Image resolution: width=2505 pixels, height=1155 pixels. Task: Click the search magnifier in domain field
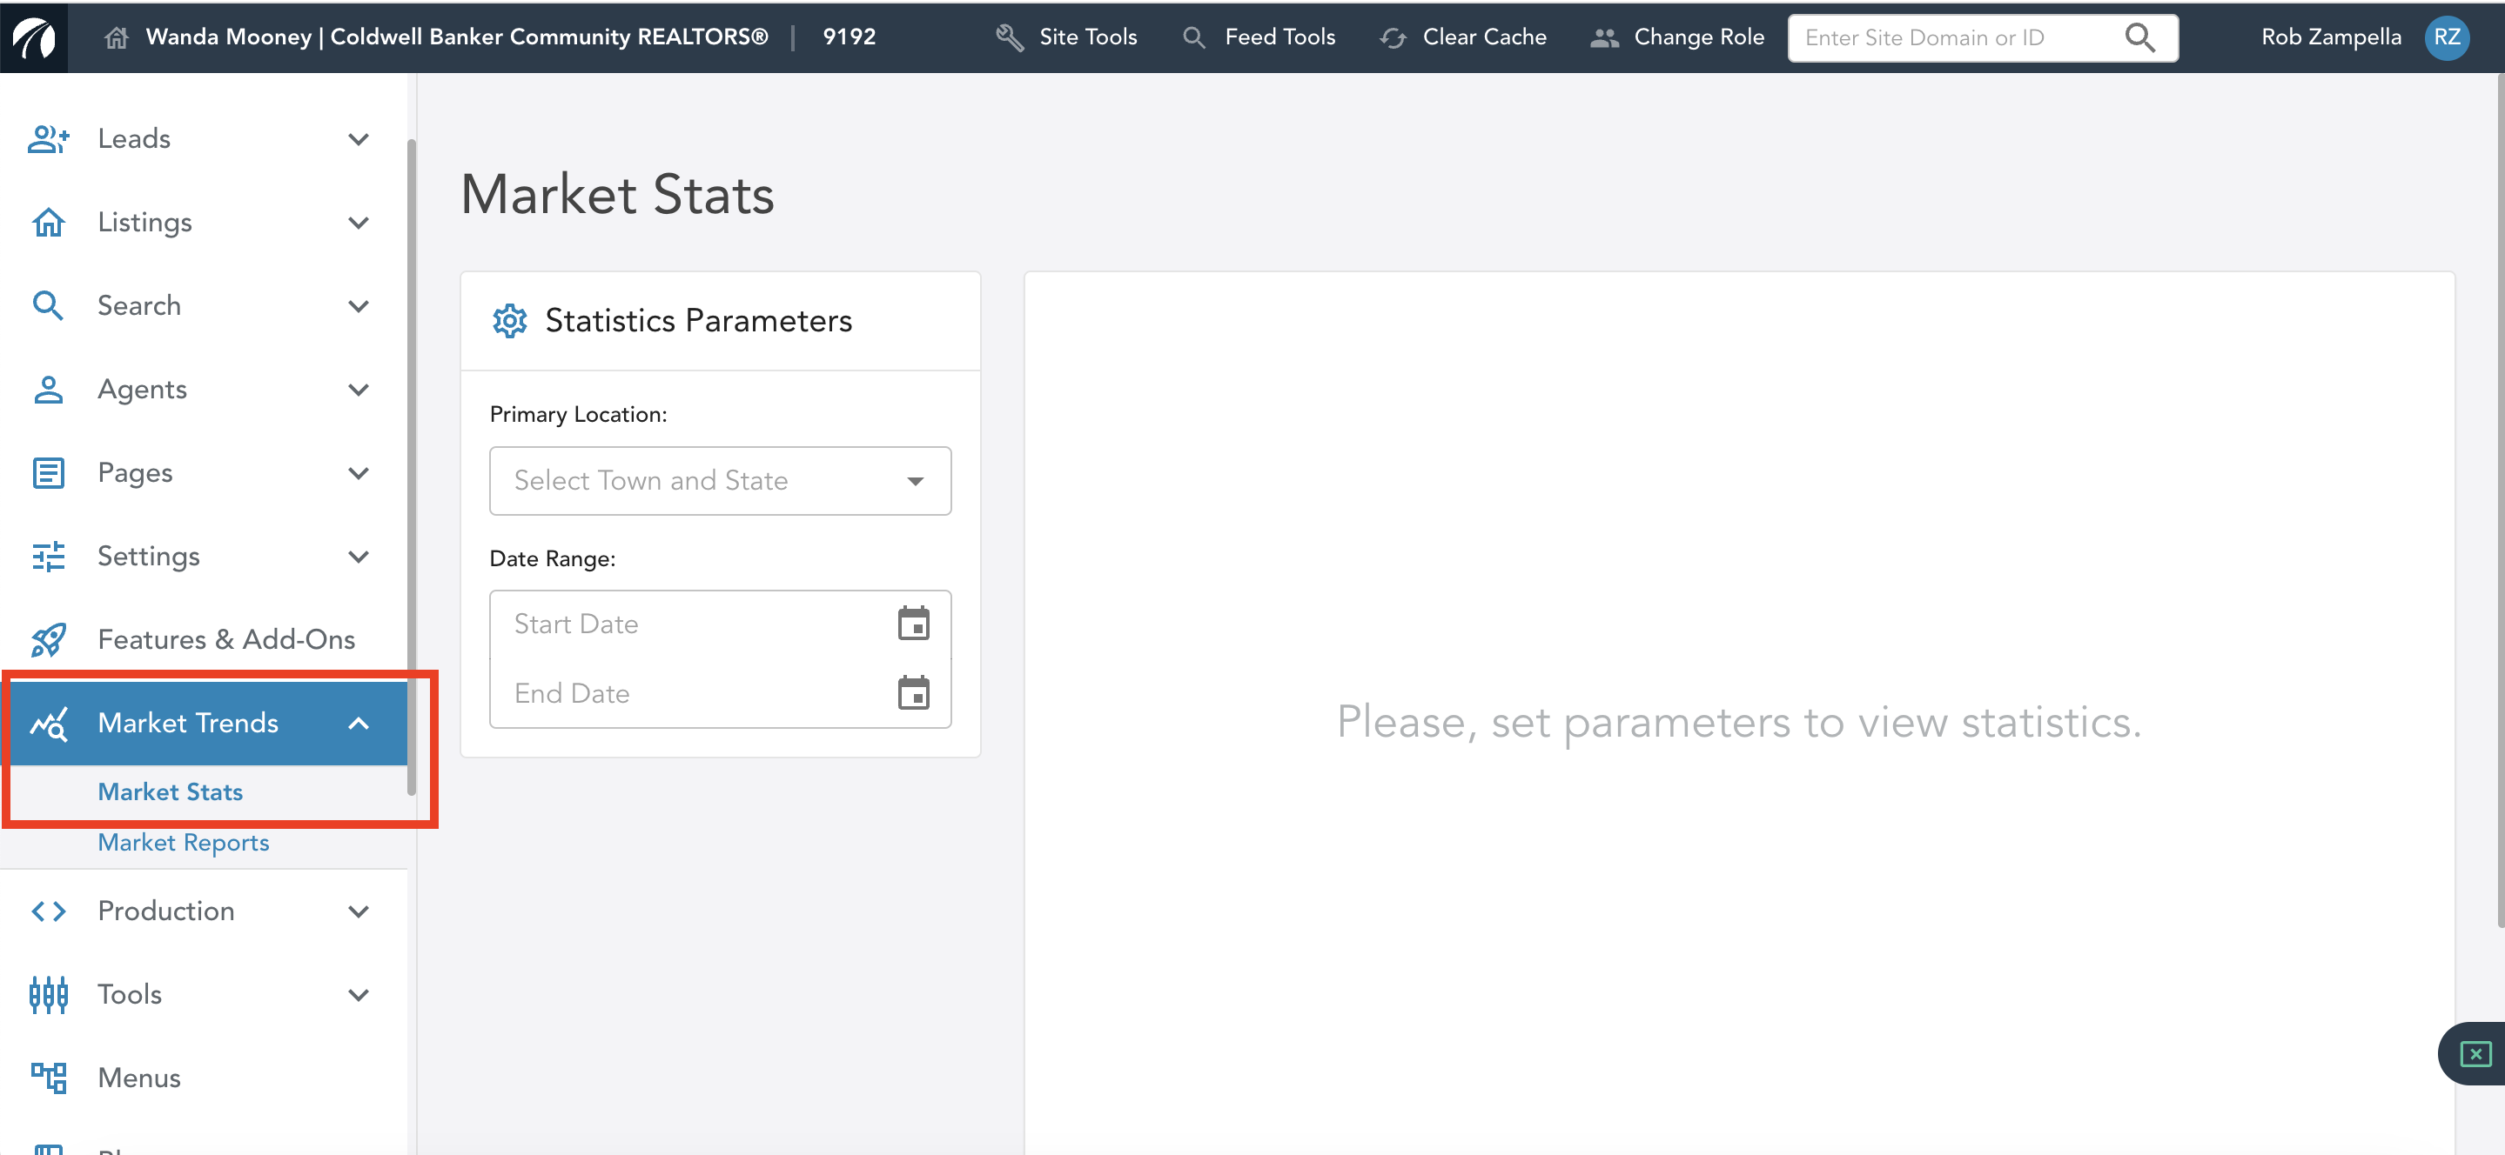(x=2139, y=37)
